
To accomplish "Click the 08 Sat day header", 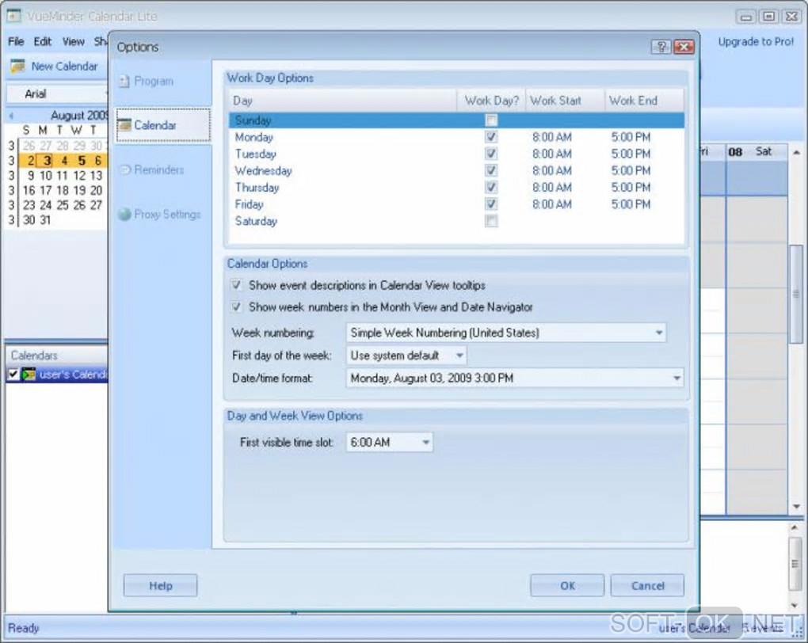I will tap(757, 151).
